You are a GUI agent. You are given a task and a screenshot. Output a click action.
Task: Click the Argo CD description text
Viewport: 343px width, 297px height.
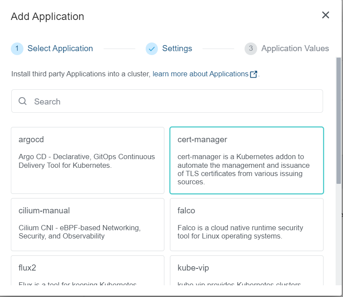(87, 161)
